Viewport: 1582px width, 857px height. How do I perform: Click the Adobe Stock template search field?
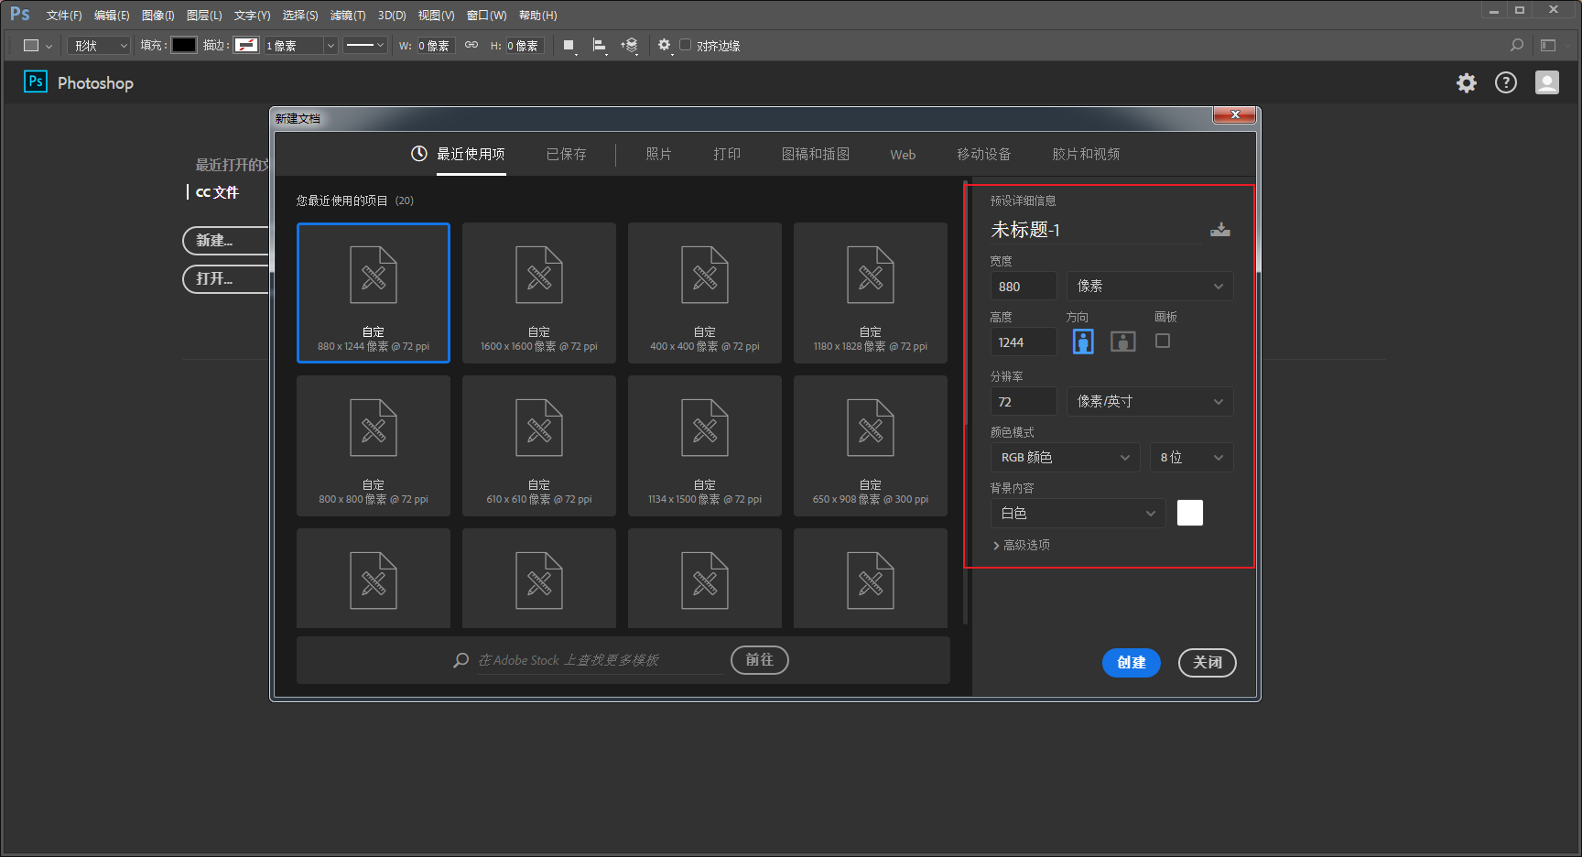pos(600,660)
